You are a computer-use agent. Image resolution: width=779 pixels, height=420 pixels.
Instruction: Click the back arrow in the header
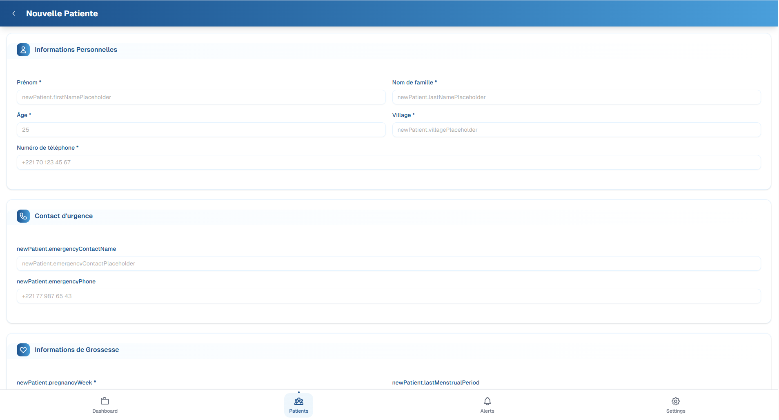tap(13, 13)
